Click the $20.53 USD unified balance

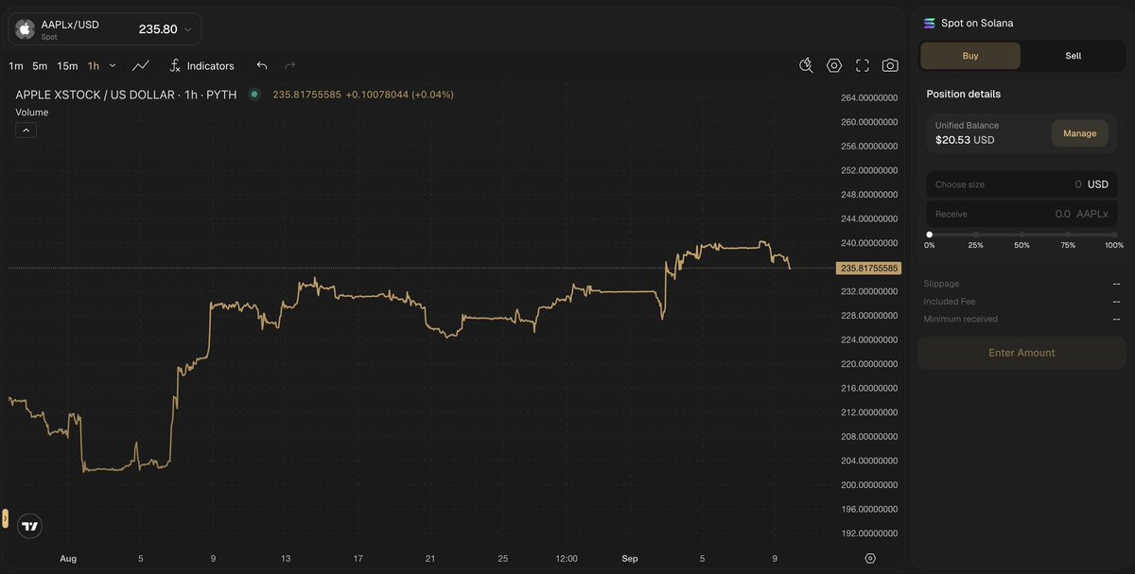point(965,140)
